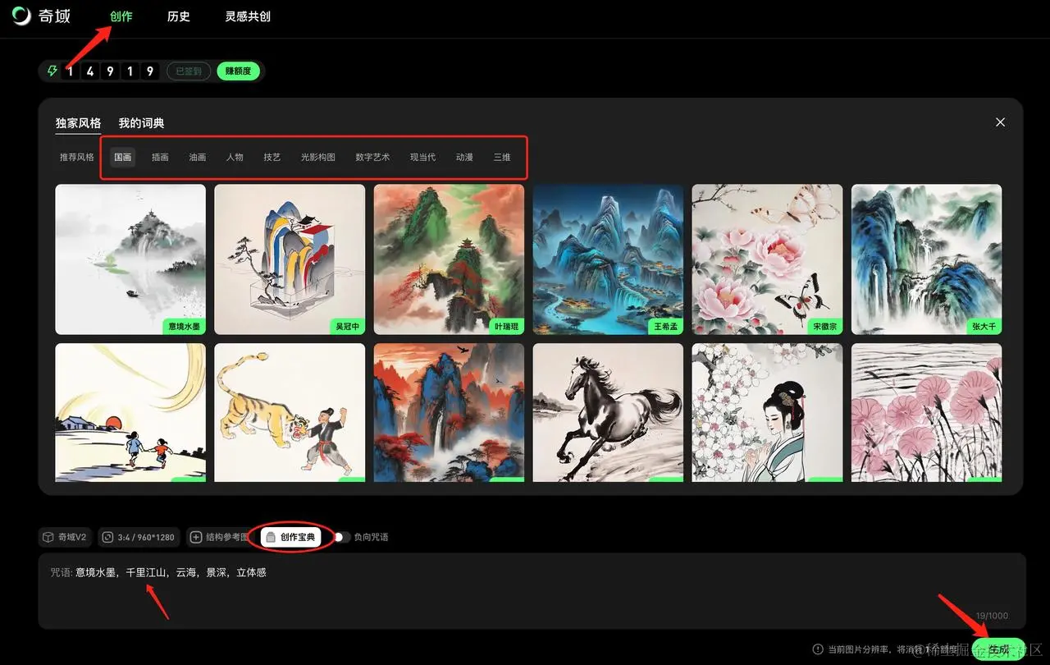1050x665 pixels.
Task: Select the 数字艺术 category
Action: click(372, 157)
